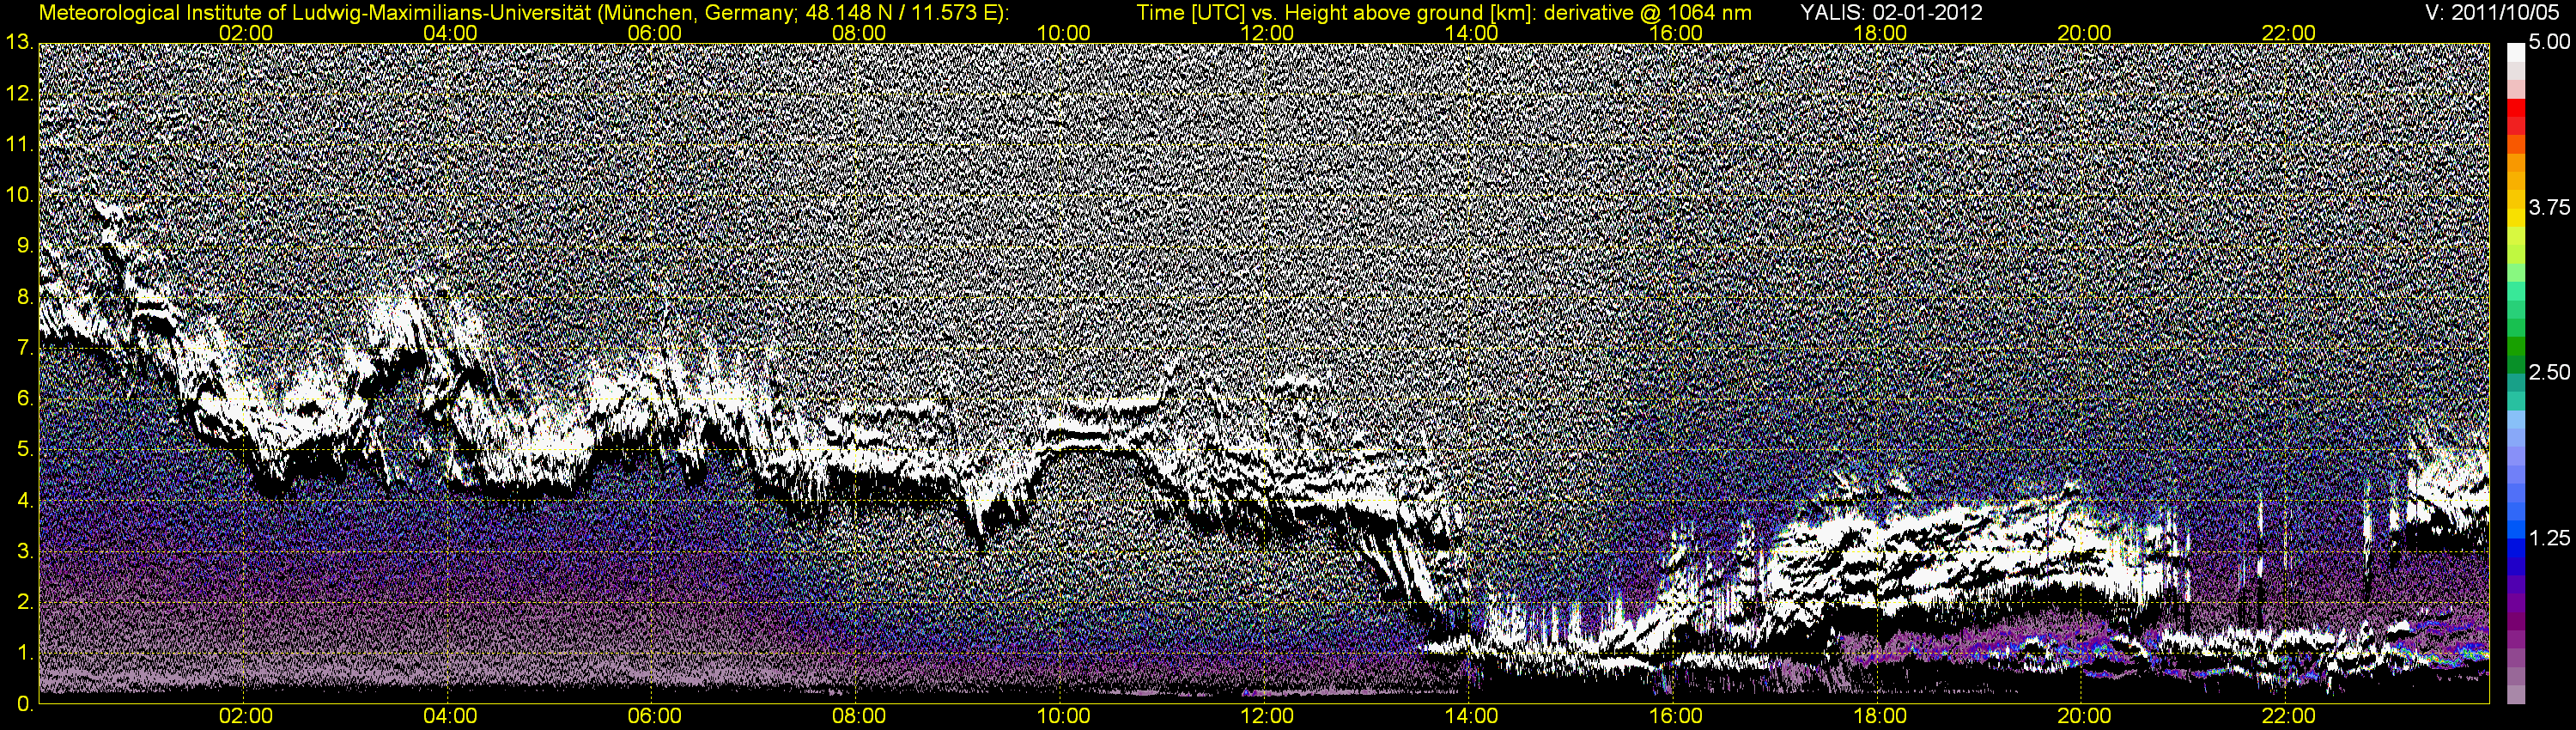The height and width of the screenshot is (730, 2576).
Task: Click the 10 km height axis label
Action: coord(18,195)
